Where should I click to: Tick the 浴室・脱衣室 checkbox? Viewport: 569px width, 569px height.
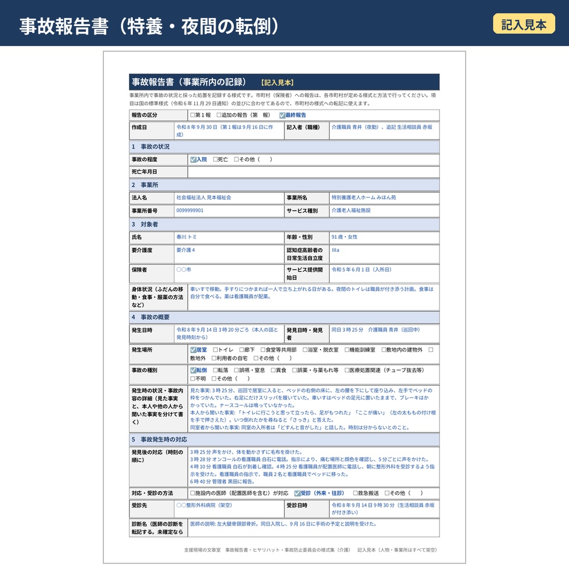[305, 350]
